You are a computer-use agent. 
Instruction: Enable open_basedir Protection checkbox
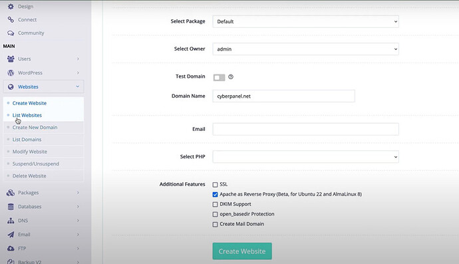[215, 214]
